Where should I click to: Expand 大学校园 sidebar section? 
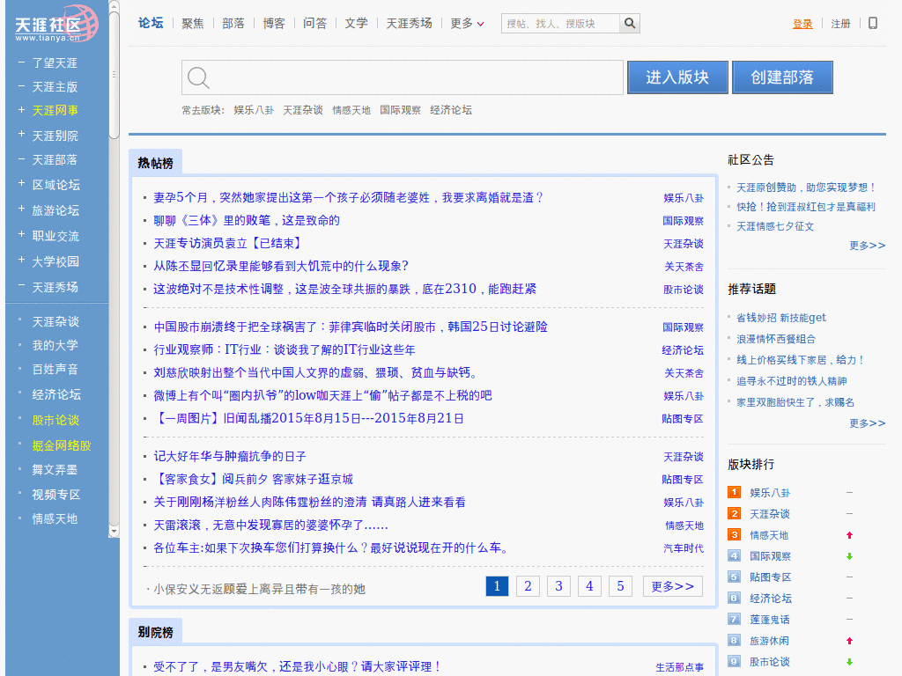pyautogui.click(x=21, y=260)
